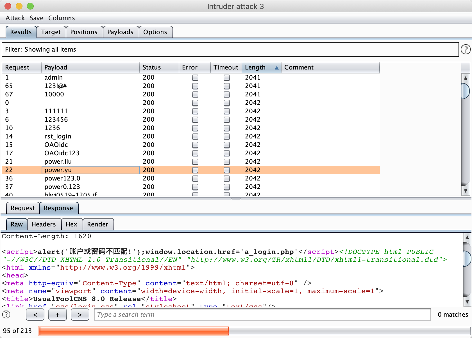The image size is (472, 338).
Task: Switch to the Positions tab
Action: click(84, 32)
